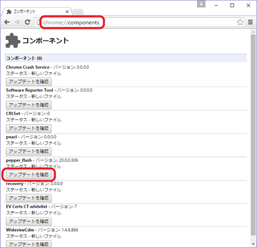Click the user profile icon in title bar
The image size is (257, 248).
point(201,4)
